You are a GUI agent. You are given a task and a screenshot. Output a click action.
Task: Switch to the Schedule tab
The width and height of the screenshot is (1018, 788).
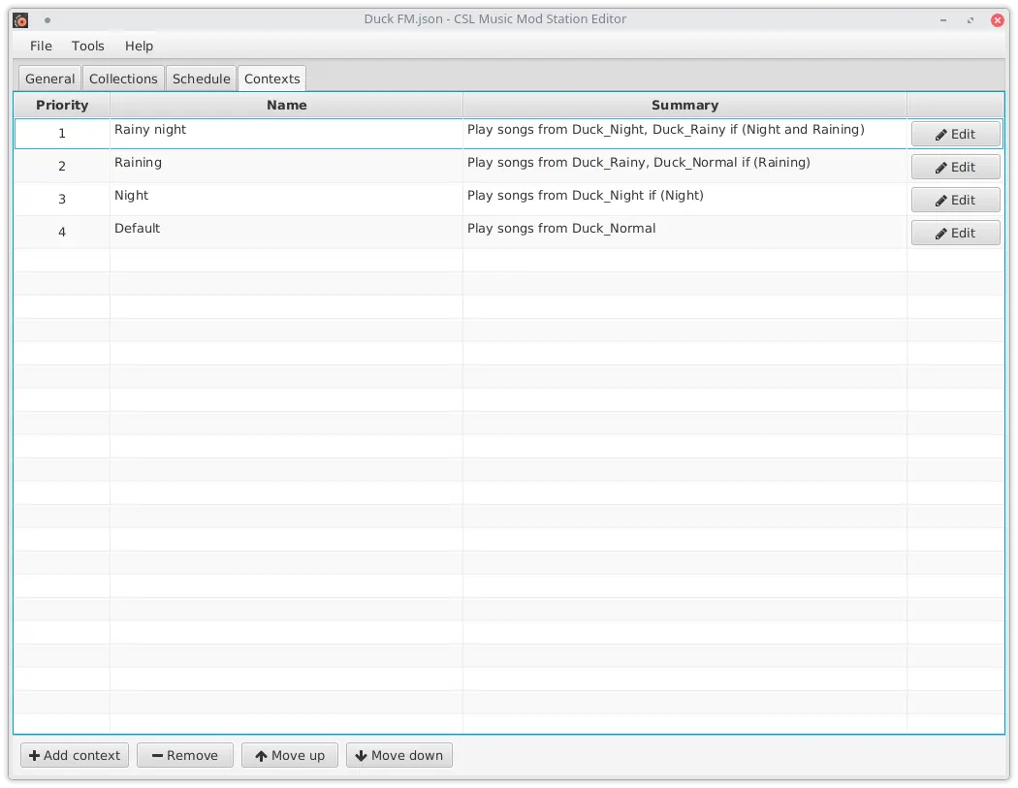[202, 79]
